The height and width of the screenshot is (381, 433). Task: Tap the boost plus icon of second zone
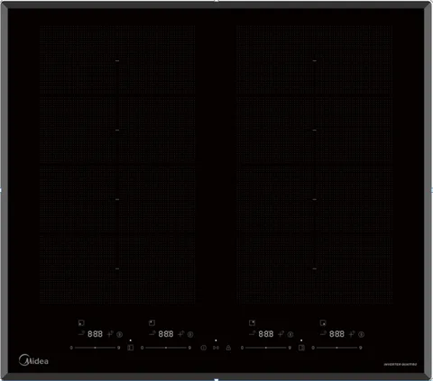181,333
